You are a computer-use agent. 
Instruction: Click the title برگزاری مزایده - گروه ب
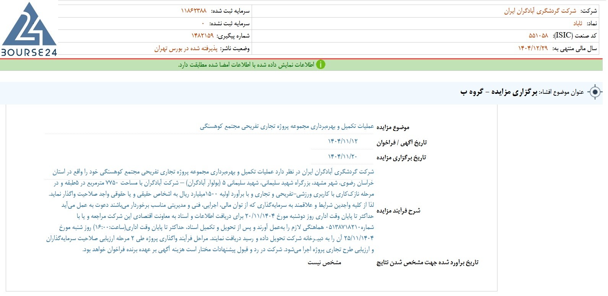pyautogui.click(x=499, y=92)
